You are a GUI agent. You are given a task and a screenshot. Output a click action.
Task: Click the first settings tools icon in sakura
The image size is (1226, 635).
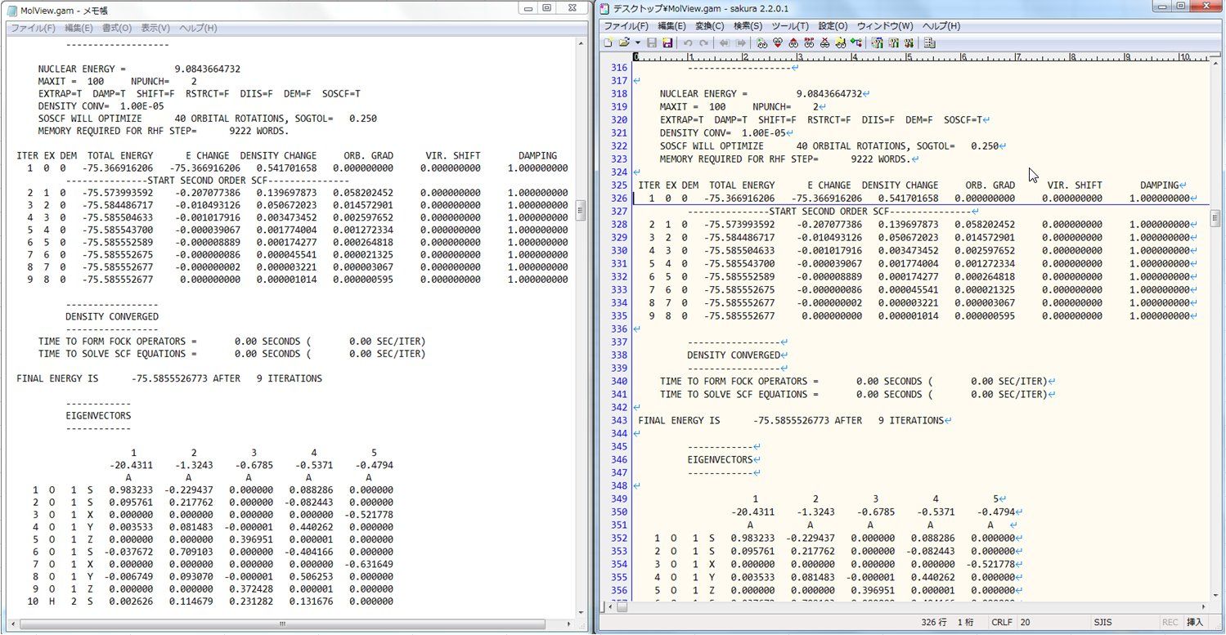(878, 42)
